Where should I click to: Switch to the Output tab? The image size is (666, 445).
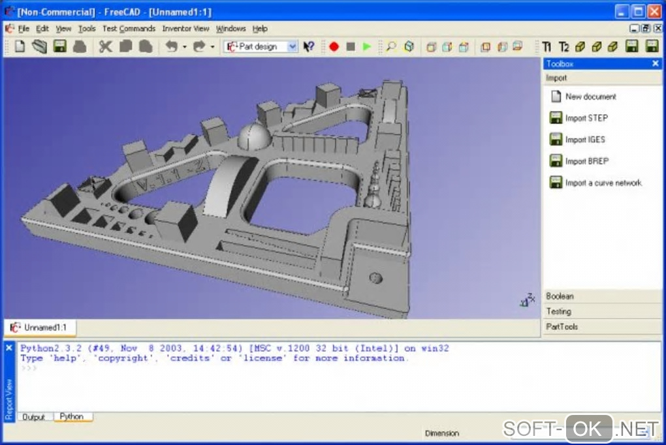[34, 416]
